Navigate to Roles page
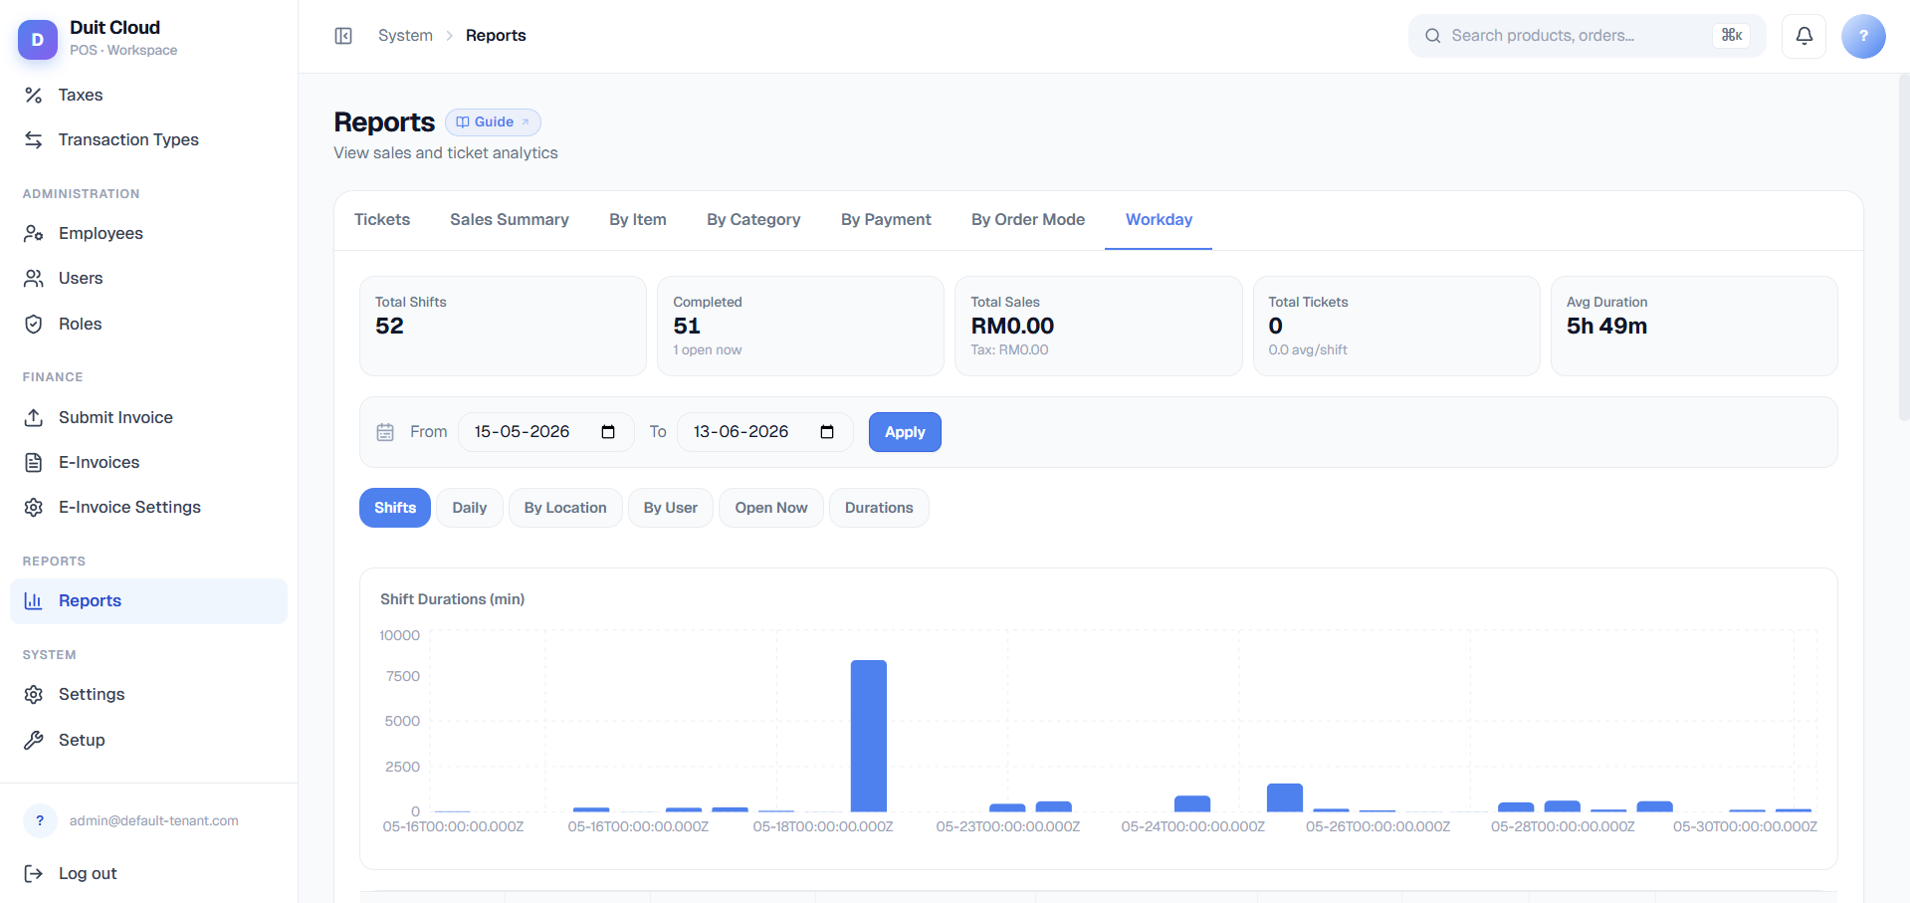 pyautogui.click(x=149, y=324)
